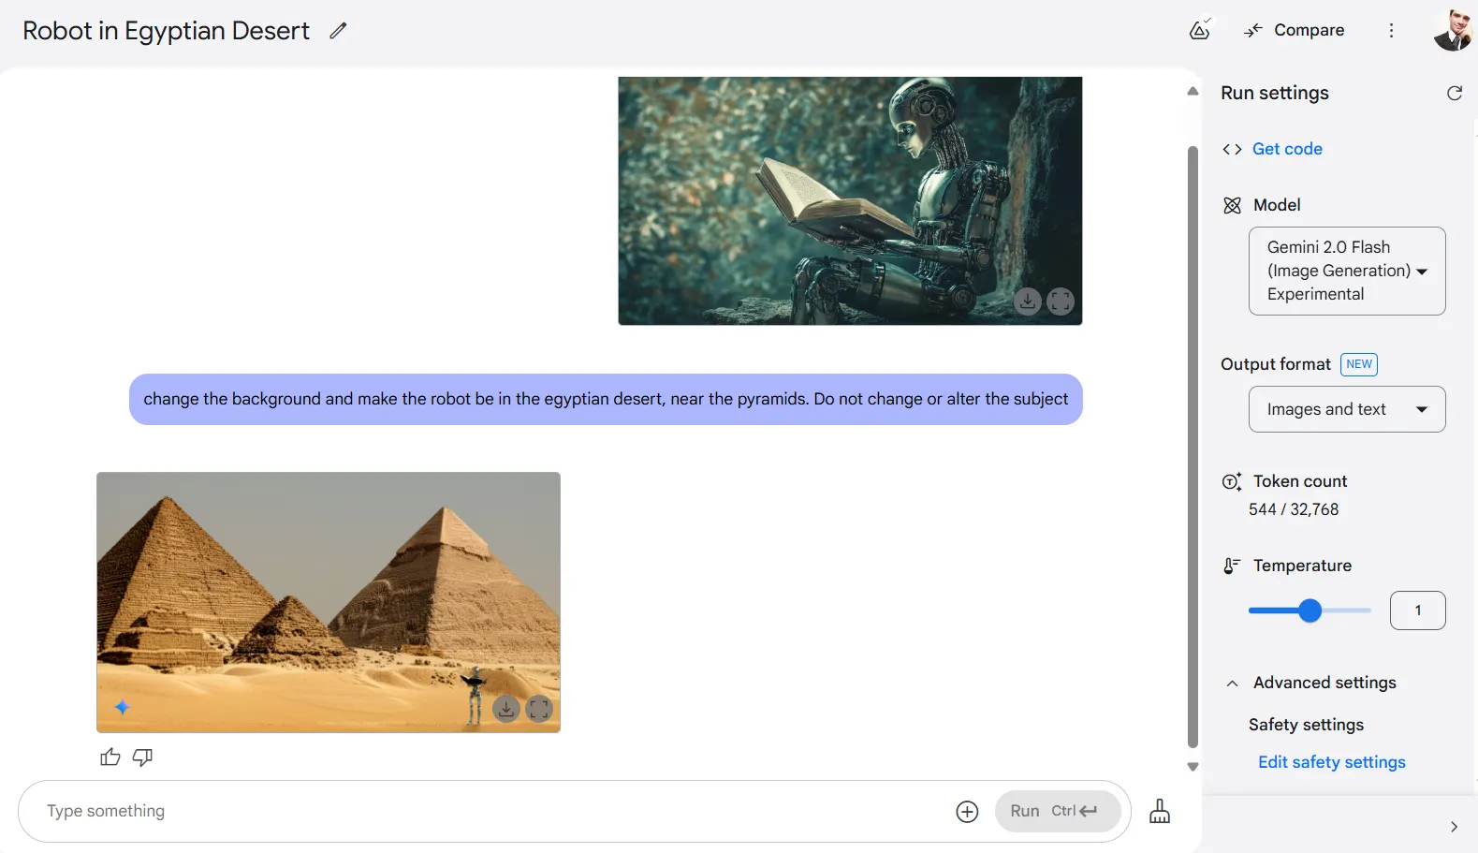Click the save to Drive icon
The width and height of the screenshot is (1478, 853).
coord(1199,30)
